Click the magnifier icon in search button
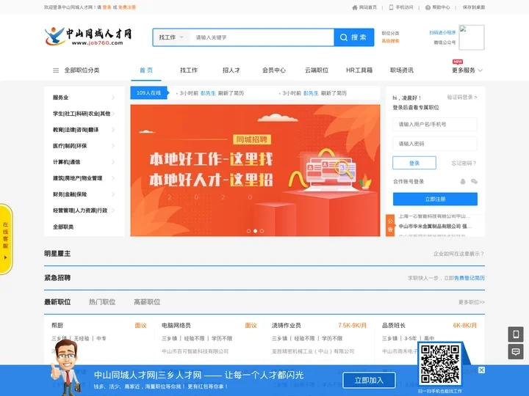 [x=343, y=37]
